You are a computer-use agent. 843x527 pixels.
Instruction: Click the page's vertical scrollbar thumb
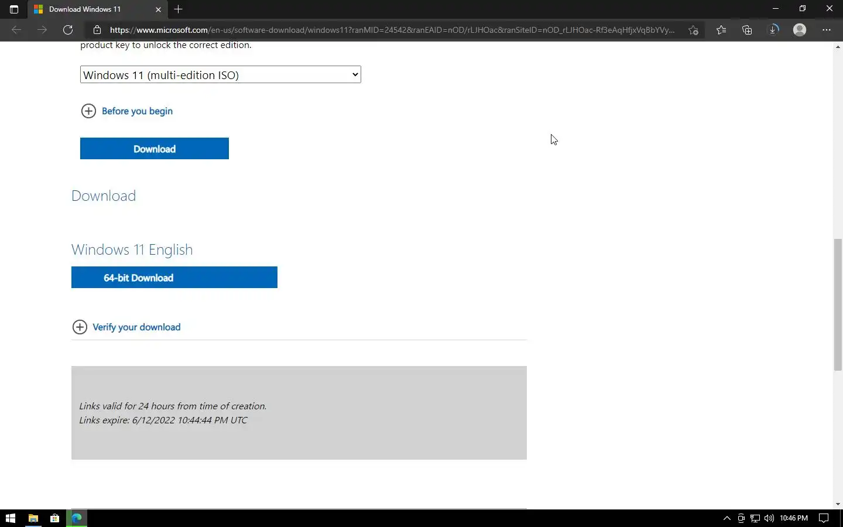(x=838, y=304)
